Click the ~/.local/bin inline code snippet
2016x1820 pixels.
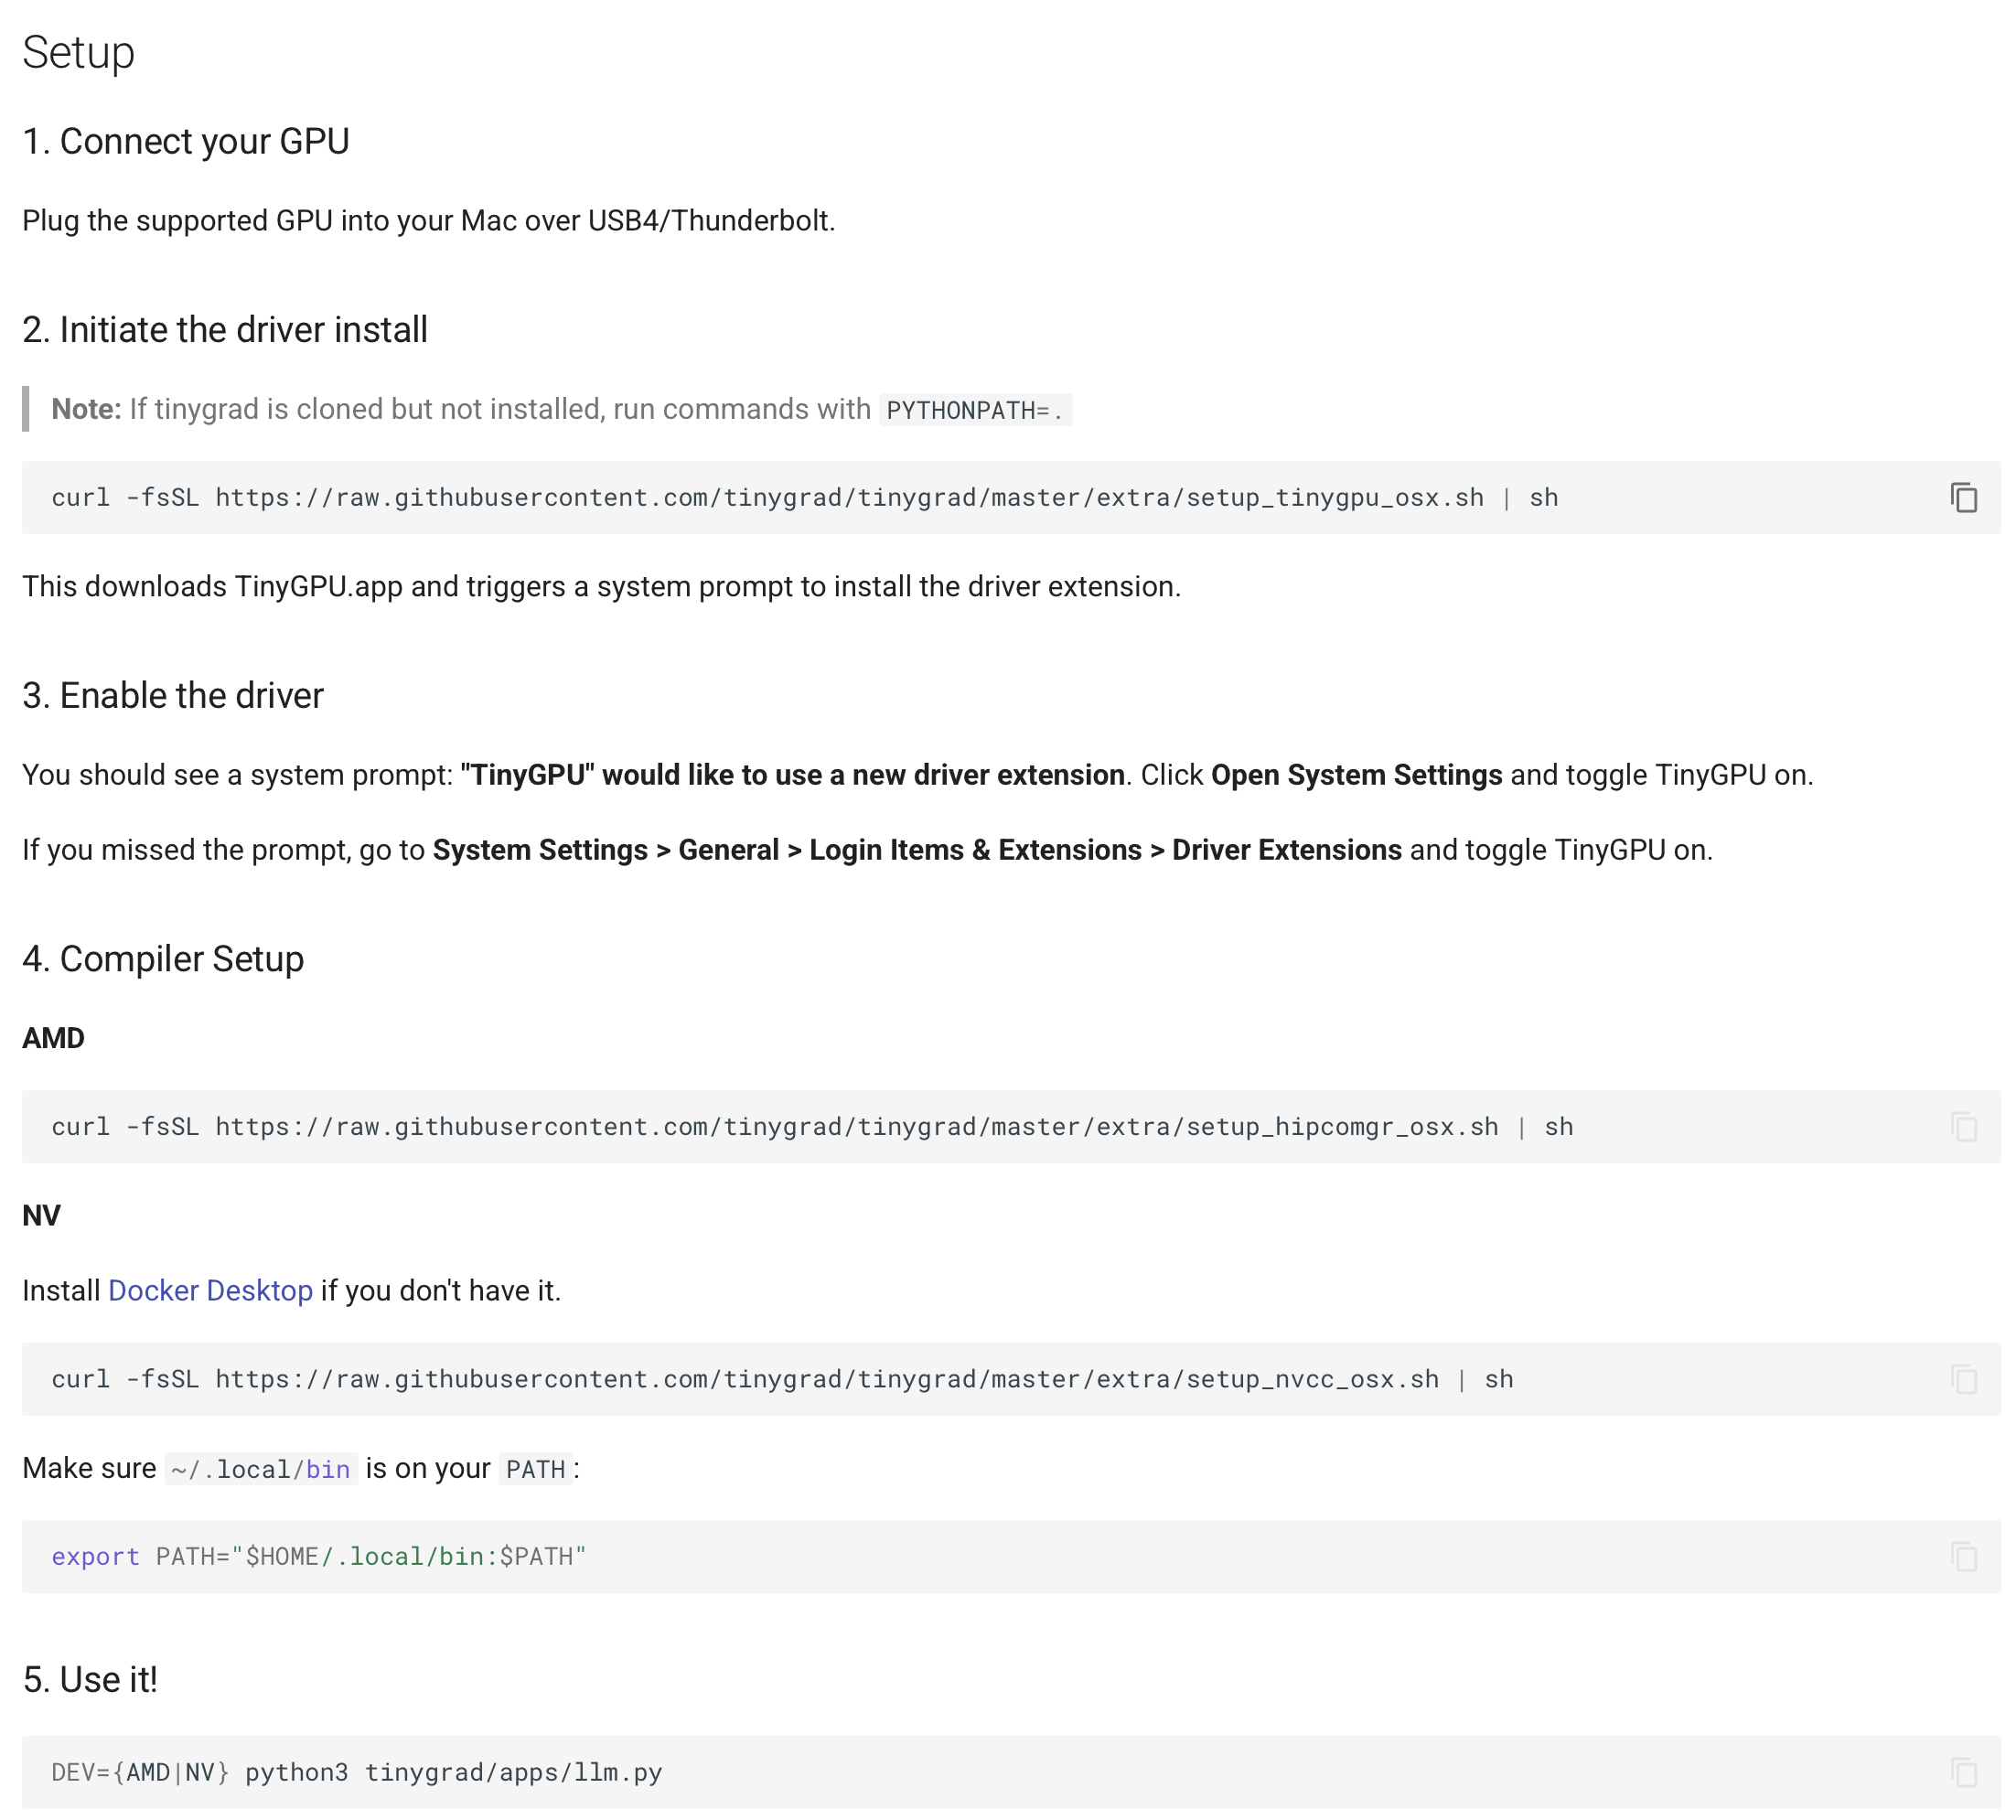(261, 1469)
